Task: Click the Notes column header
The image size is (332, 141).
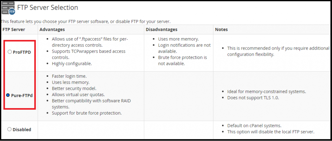Action: pos(221,29)
